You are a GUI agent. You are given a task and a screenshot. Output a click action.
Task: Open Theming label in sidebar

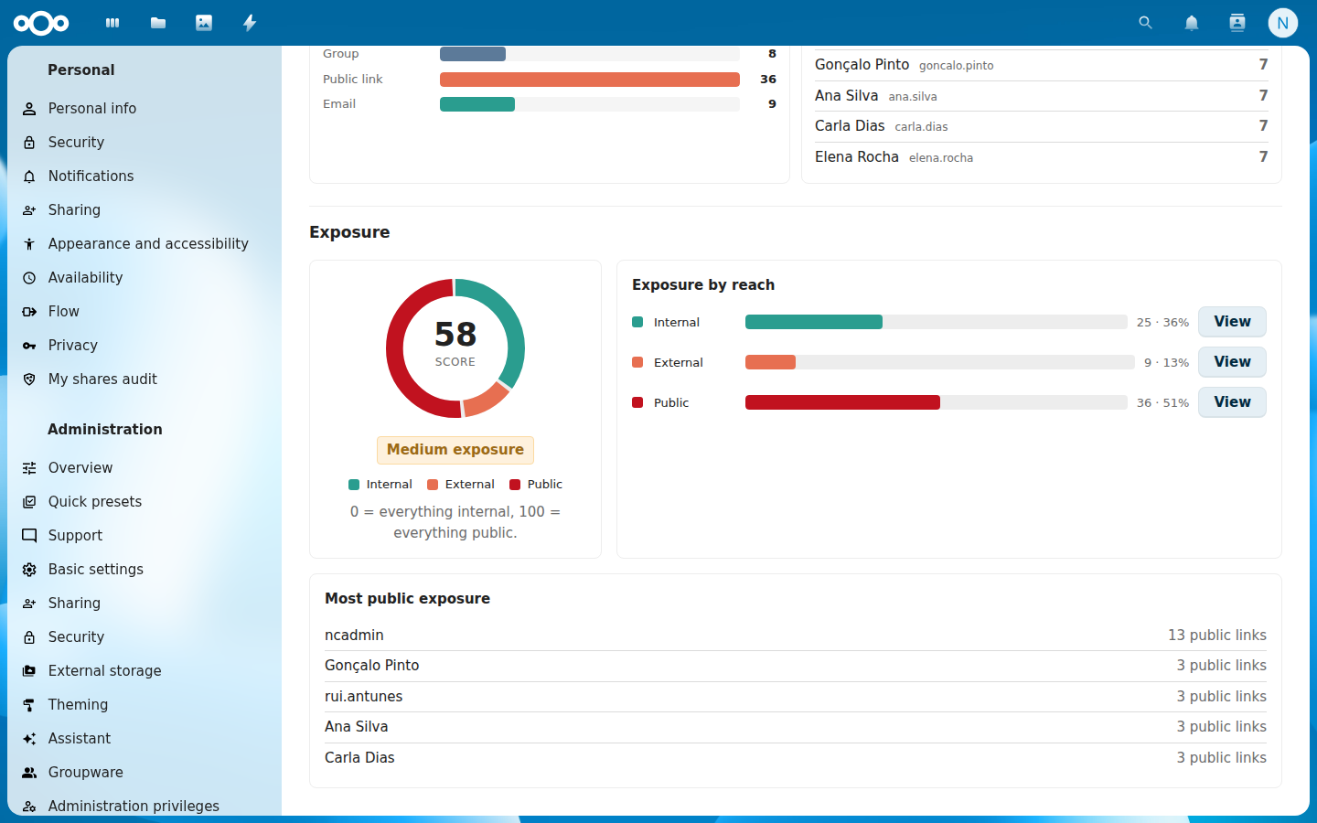tap(78, 705)
